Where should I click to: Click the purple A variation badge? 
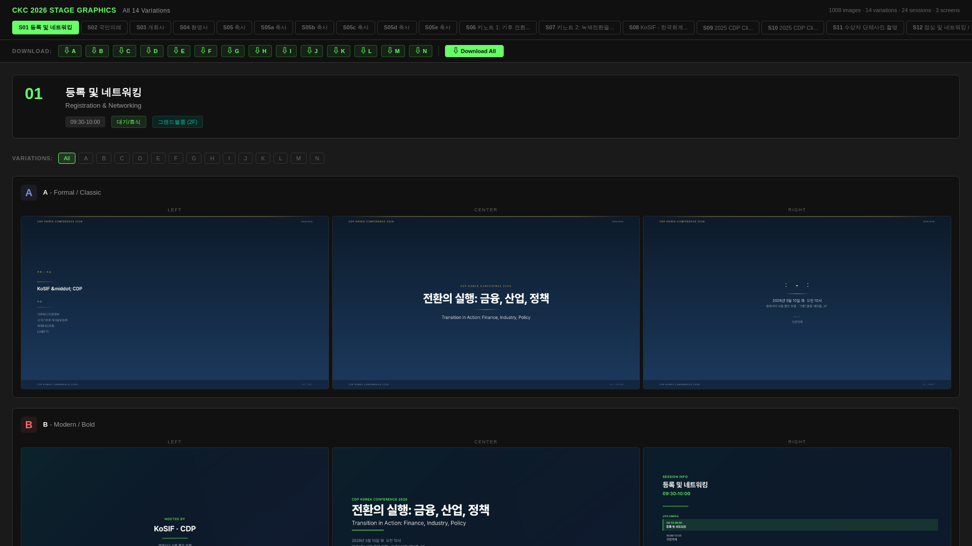[29, 193]
